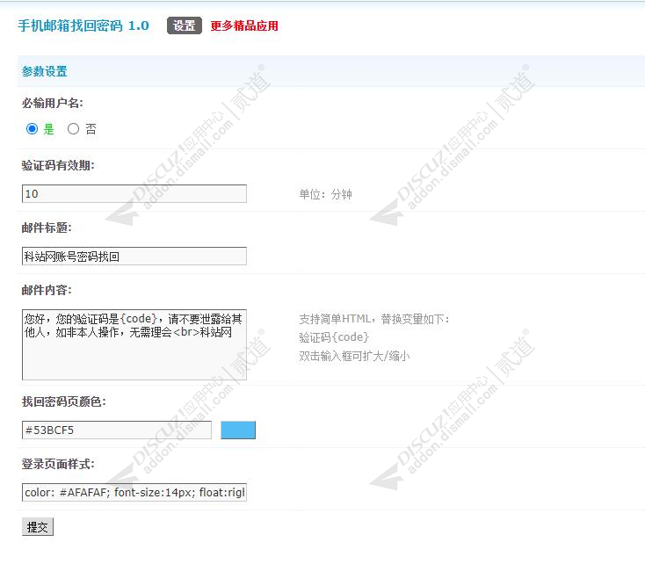Click the 验证码有效期 input field
Image resolution: width=645 pixels, height=564 pixels.
click(134, 194)
